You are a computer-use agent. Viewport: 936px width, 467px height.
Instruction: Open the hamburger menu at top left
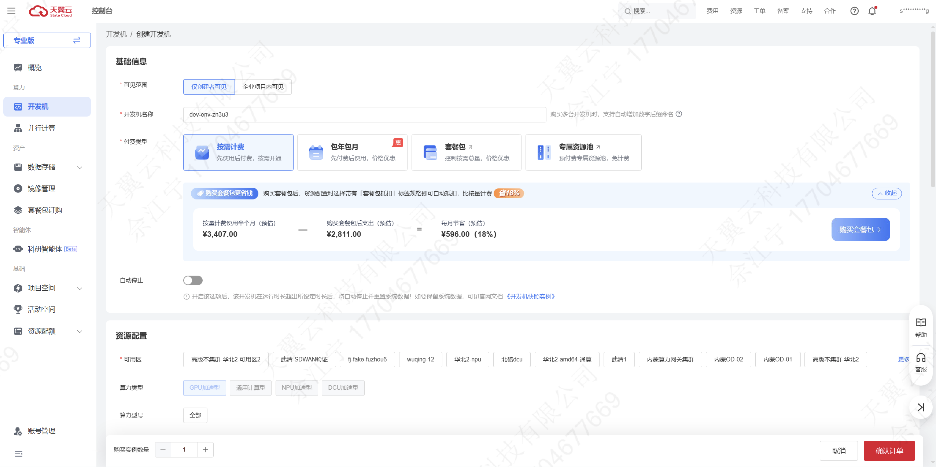tap(11, 11)
